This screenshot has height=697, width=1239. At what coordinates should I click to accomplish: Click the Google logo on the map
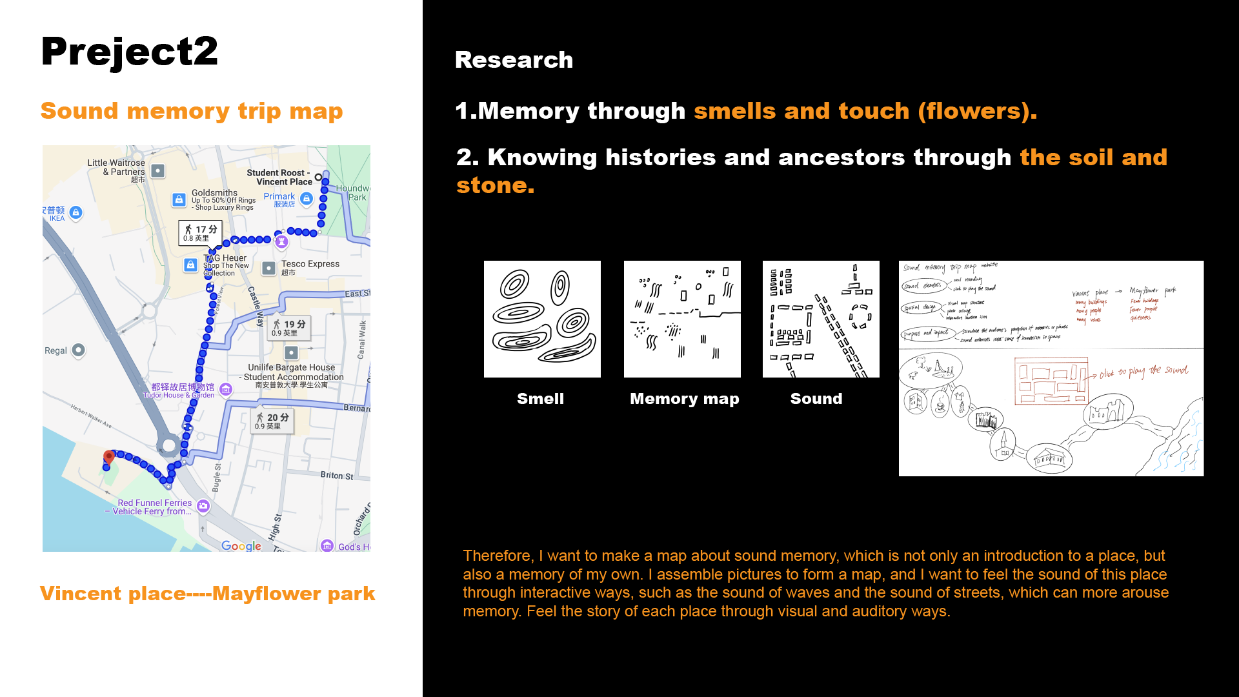point(241,546)
